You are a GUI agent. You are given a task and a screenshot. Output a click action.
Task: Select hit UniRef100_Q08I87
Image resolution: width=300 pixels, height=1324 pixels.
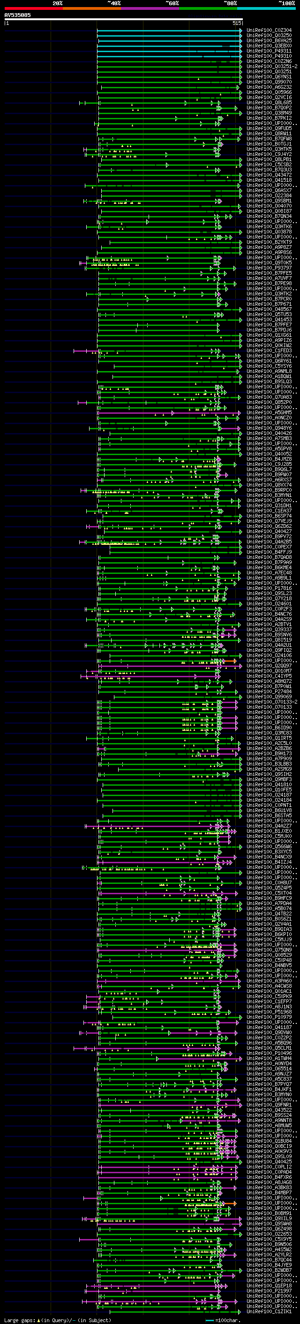pos(269,211)
